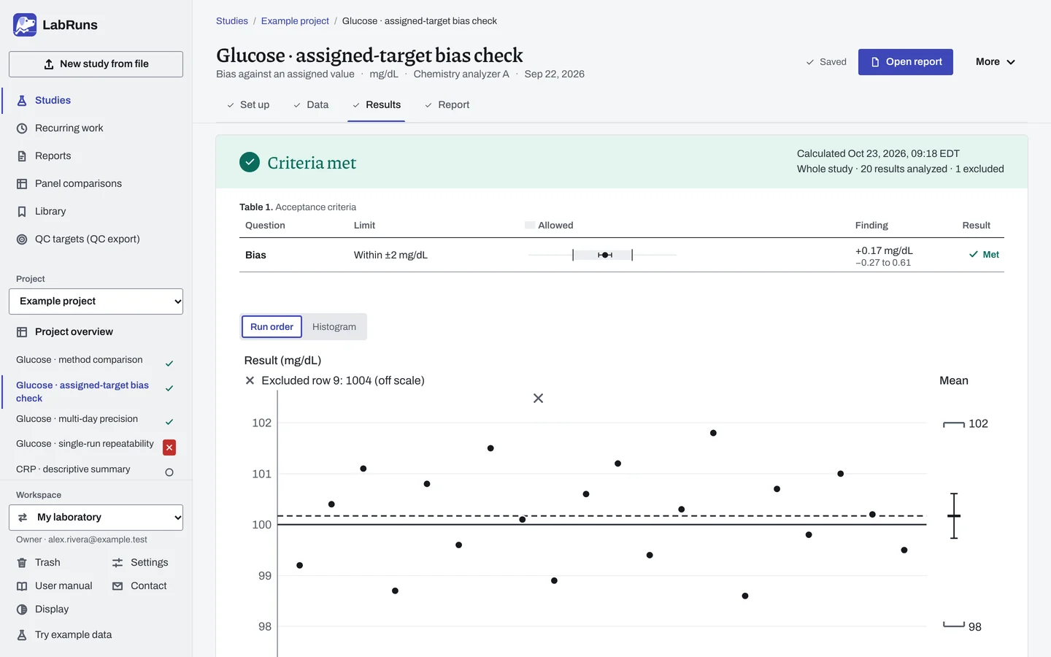This screenshot has height=657, width=1051.
Task: Click the Try example data flask icon
Action: coord(22,635)
